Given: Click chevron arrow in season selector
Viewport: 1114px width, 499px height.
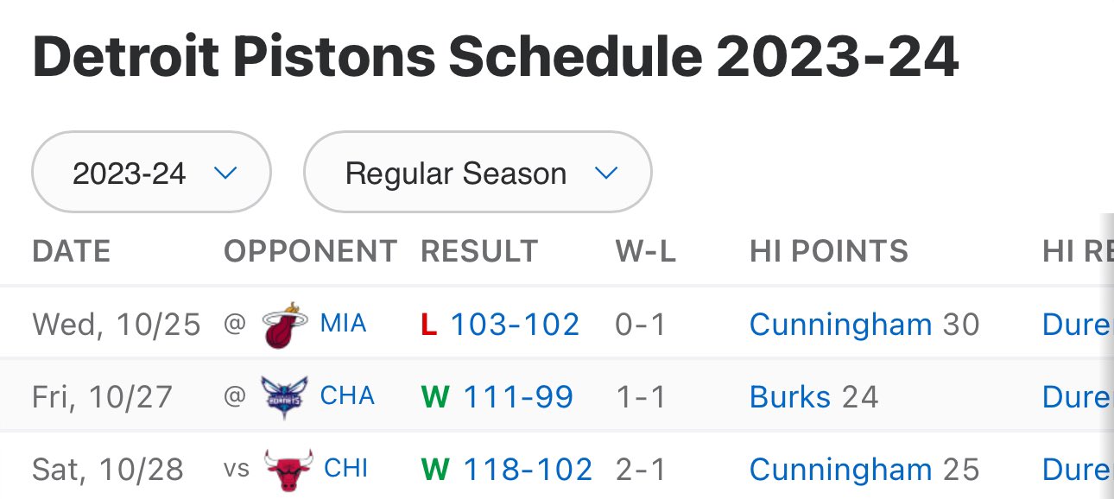Looking at the screenshot, I should coord(225,174).
